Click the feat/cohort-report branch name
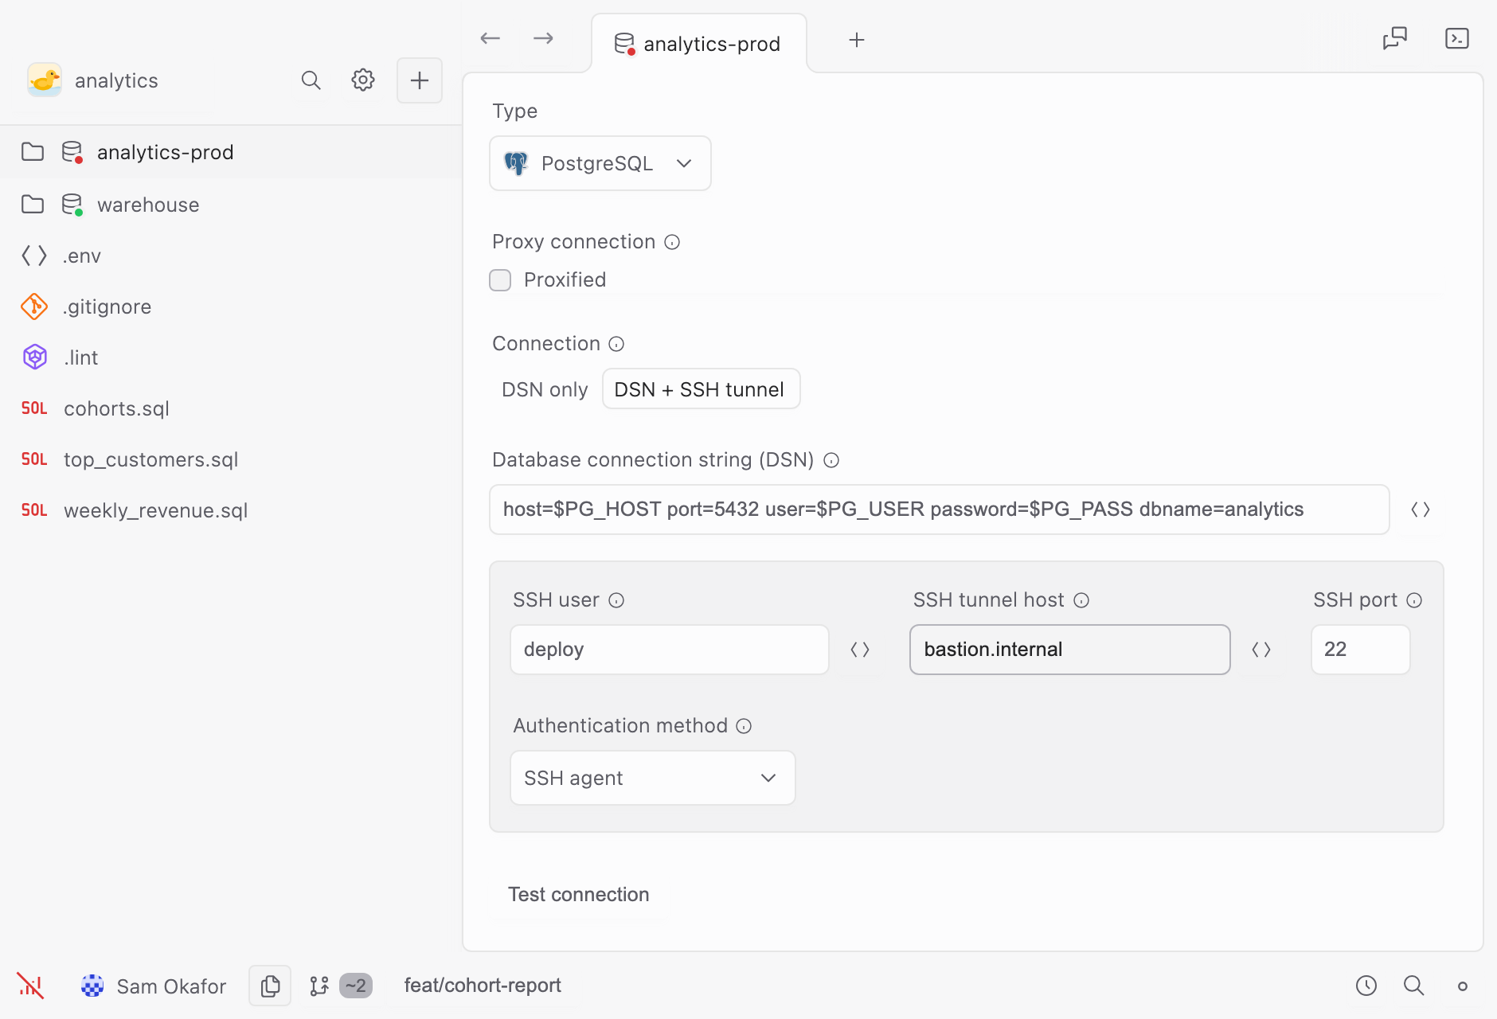The width and height of the screenshot is (1497, 1019). (x=483, y=986)
